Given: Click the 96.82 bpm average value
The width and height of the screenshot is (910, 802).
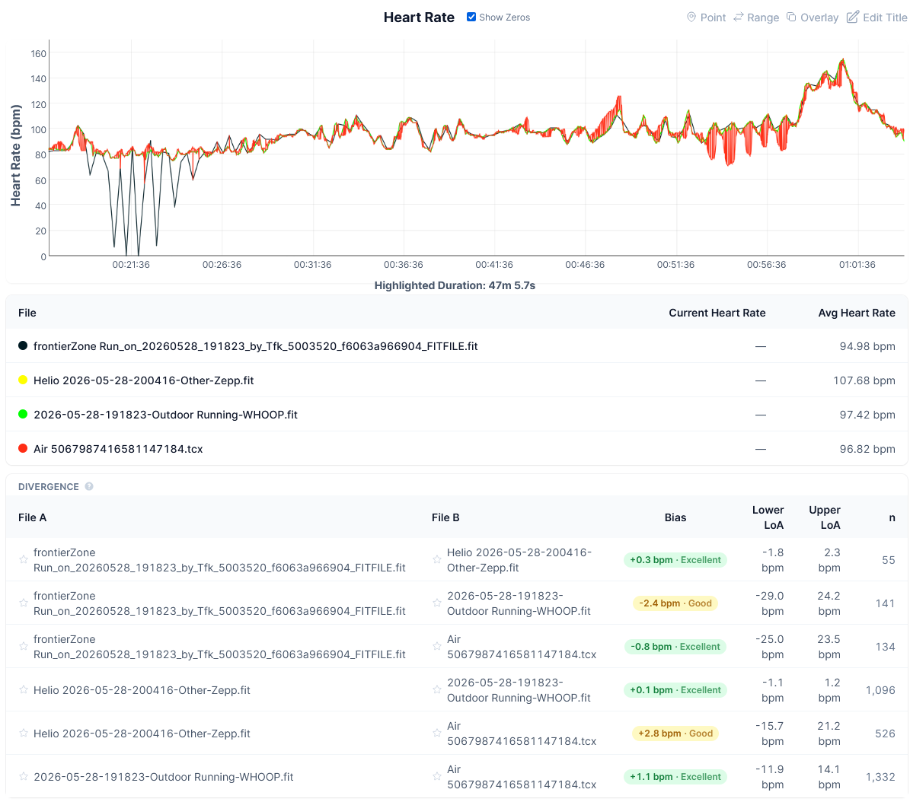Looking at the screenshot, I should click(x=867, y=449).
